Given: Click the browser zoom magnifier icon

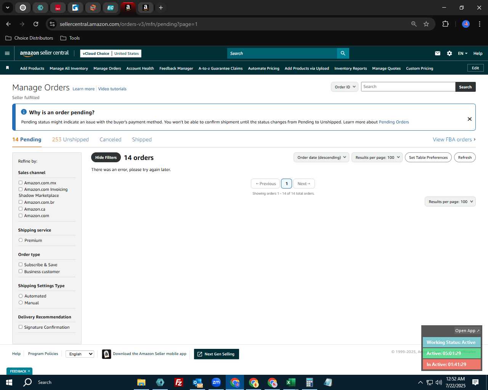Looking at the screenshot, I should [x=414, y=24].
